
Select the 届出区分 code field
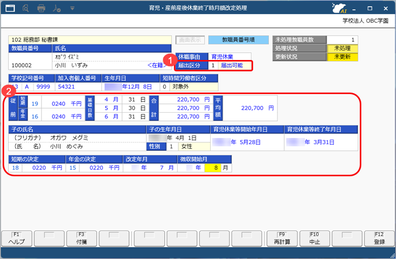click(213, 66)
